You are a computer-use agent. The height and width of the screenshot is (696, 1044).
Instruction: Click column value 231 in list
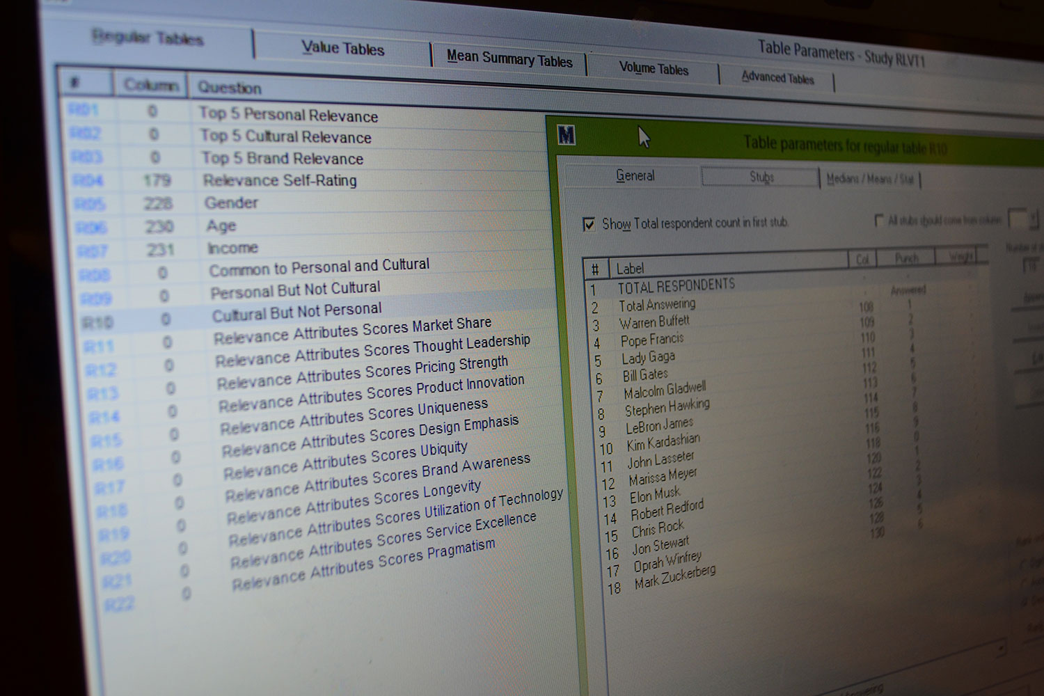tap(161, 249)
